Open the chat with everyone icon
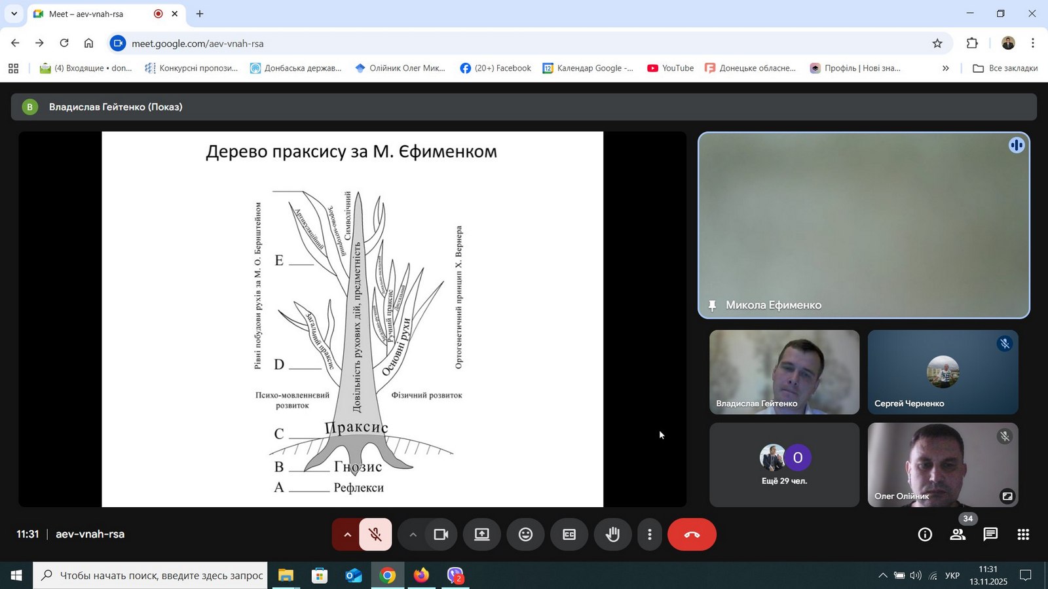Image resolution: width=1048 pixels, height=589 pixels. (990, 535)
